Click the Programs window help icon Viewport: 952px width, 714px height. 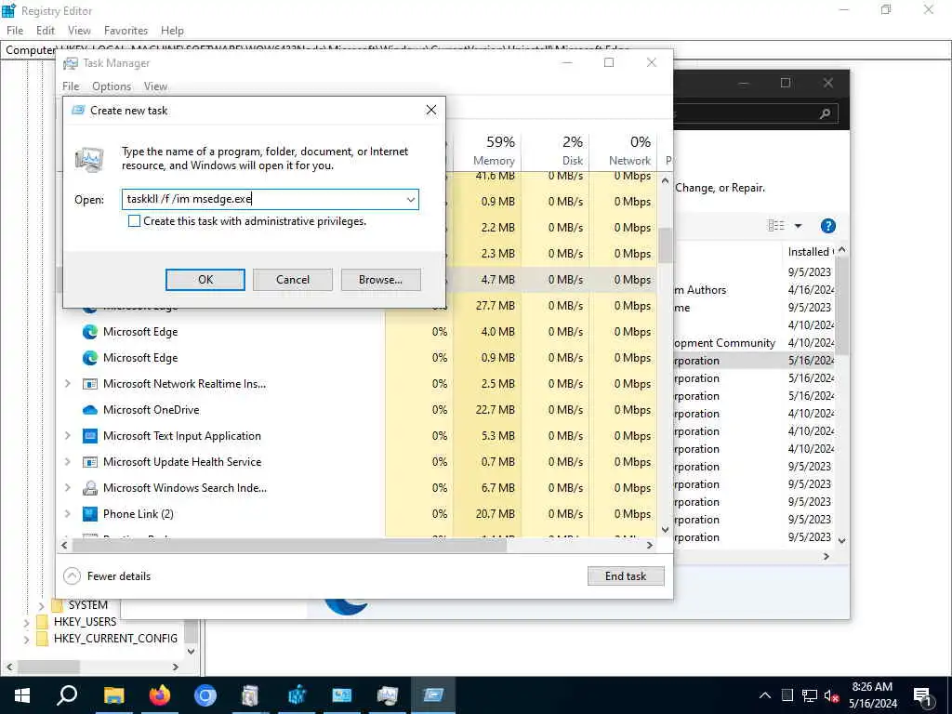tap(828, 226)
